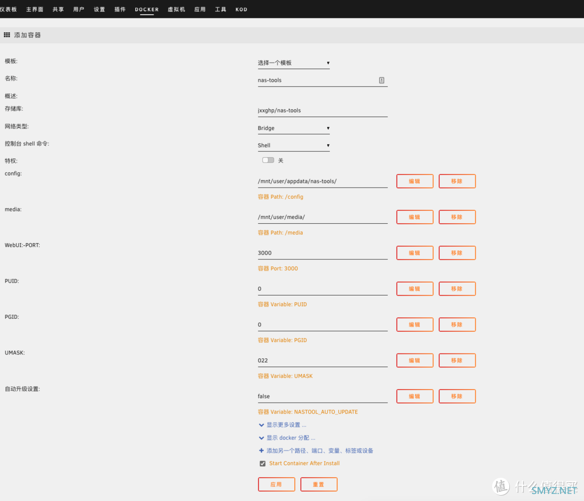Click the /mnt/user/media/ path field
The image size is (584, 501).
coord(322,217)
